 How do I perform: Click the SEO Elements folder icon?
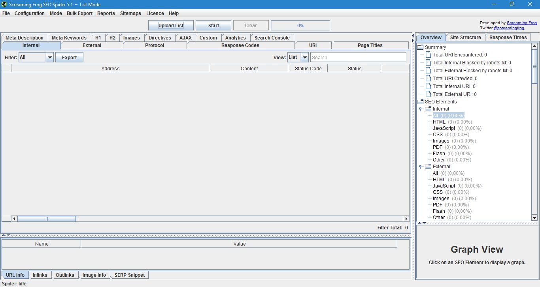(x=421, y=102)
